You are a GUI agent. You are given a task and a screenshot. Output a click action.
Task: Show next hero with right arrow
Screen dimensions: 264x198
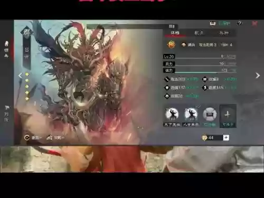click(x=258, y=76)
